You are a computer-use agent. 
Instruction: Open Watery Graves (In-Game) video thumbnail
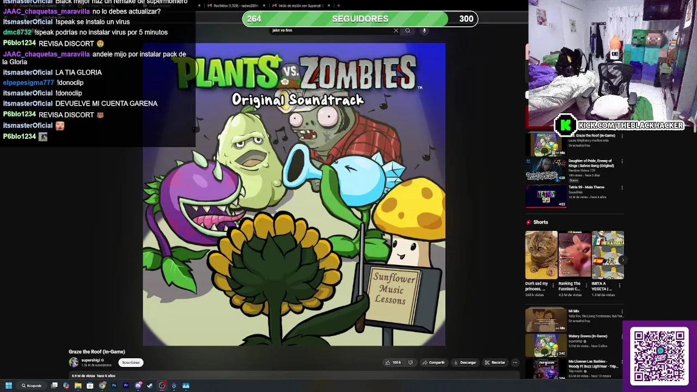[x=546, y=345]
